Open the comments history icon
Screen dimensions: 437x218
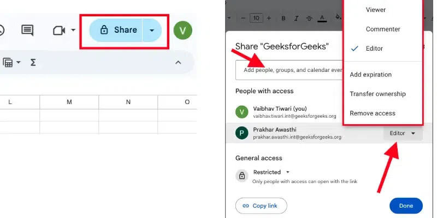coord(27,30)
